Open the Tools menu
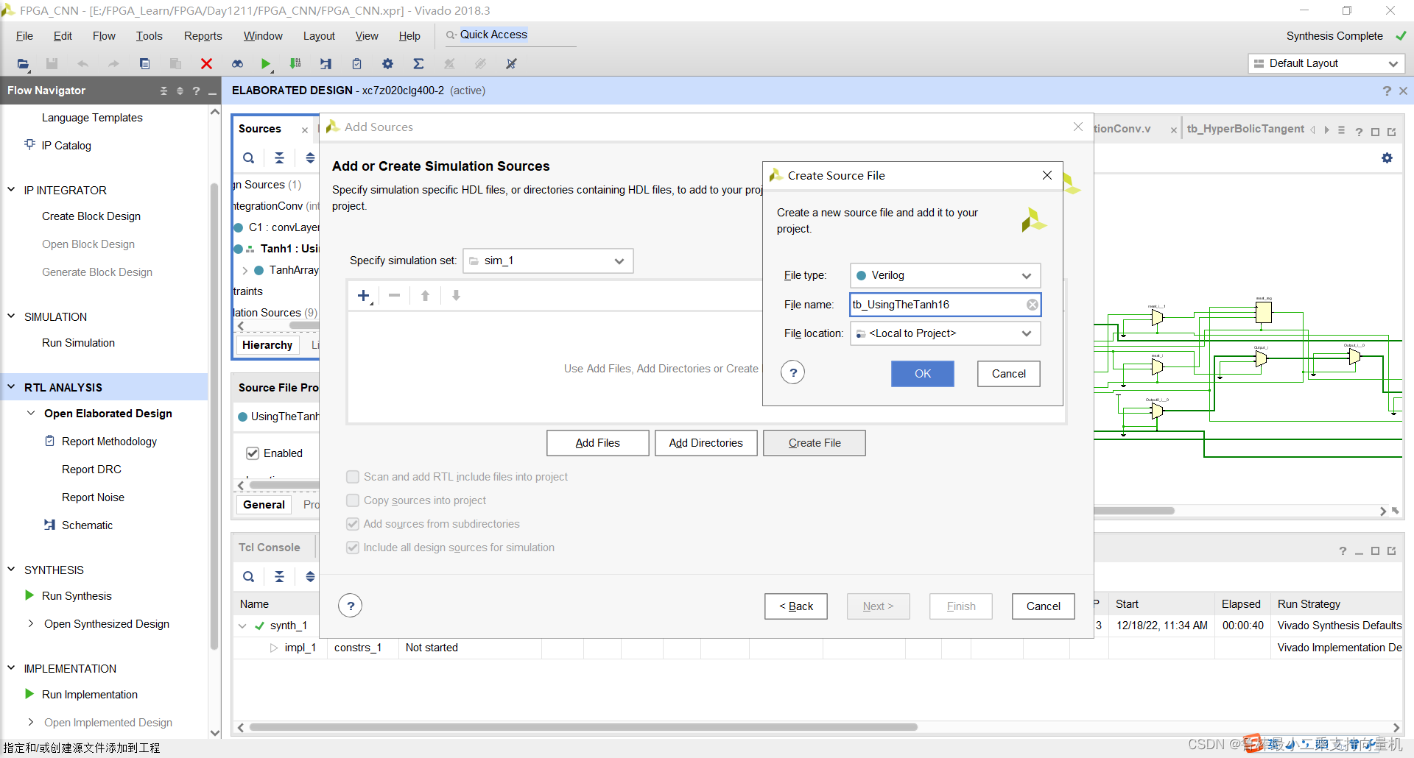The width and height of the screenshot is (1414, 758). [x=149, y=36]
